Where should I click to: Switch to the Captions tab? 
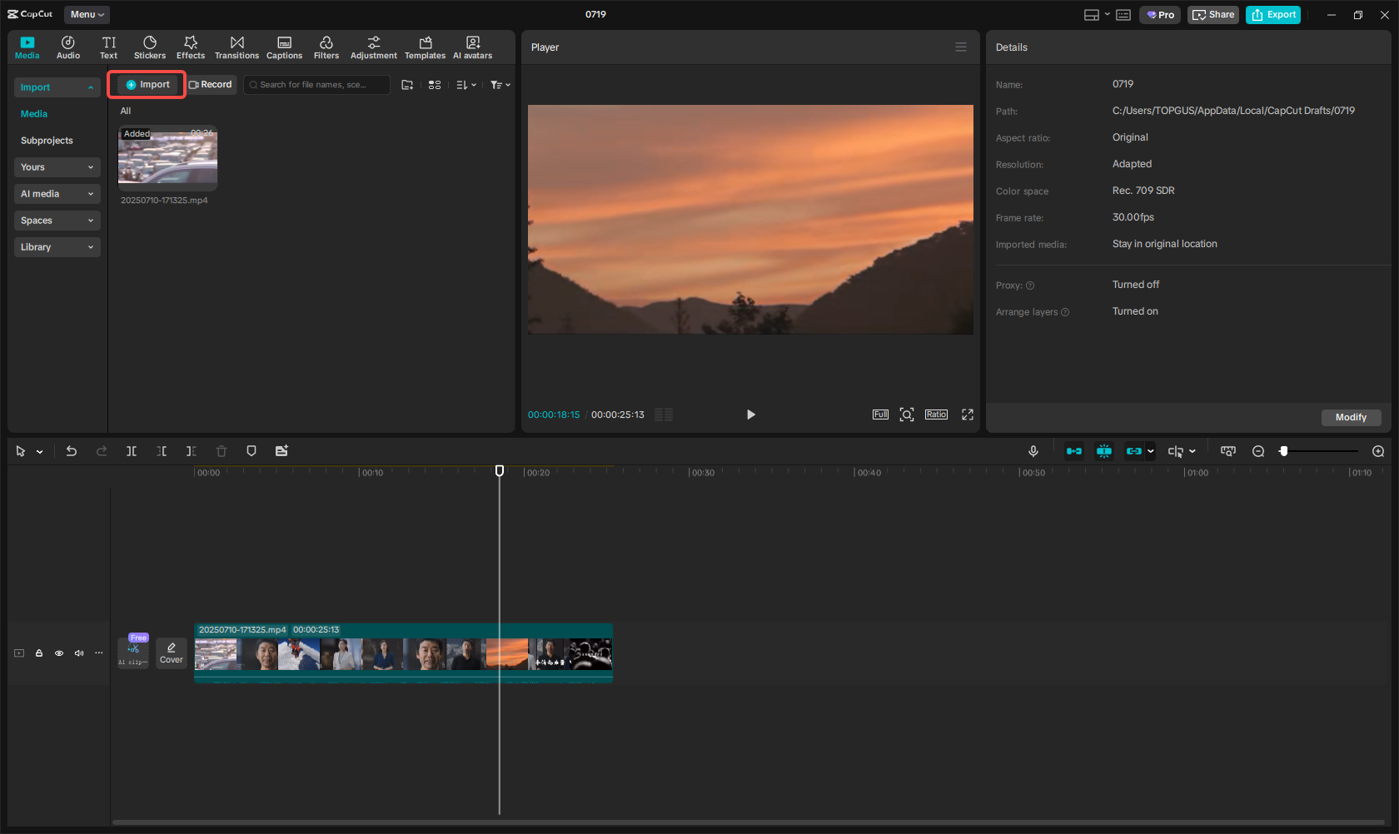tap(284, 47)
